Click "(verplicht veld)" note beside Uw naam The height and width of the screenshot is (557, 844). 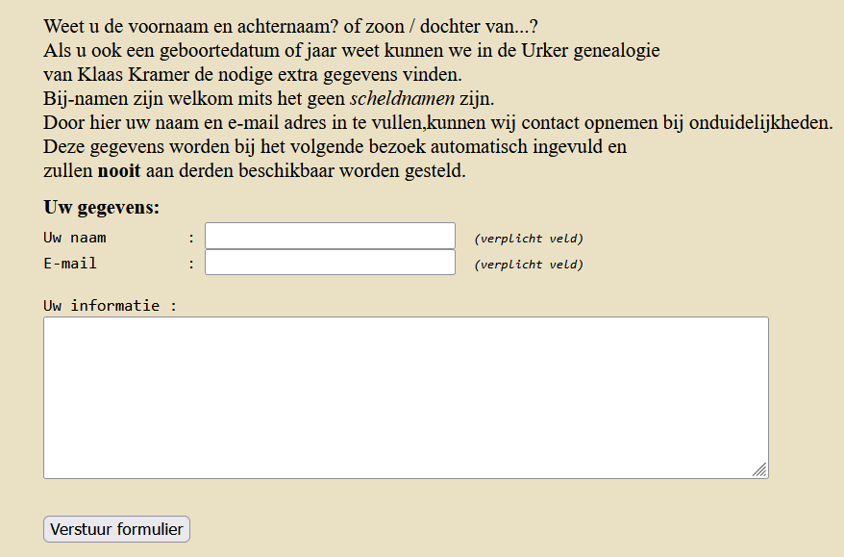[529, 239]
